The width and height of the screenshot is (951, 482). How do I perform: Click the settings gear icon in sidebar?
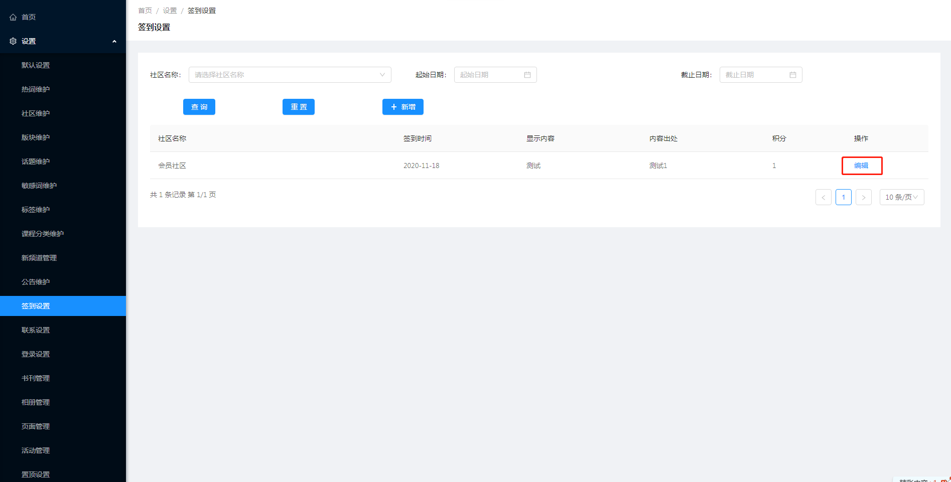[x=13, y=41]
